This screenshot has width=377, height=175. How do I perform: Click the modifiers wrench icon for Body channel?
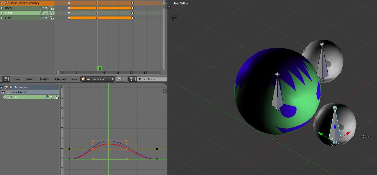pyautogui.click(x=42, y=8)
